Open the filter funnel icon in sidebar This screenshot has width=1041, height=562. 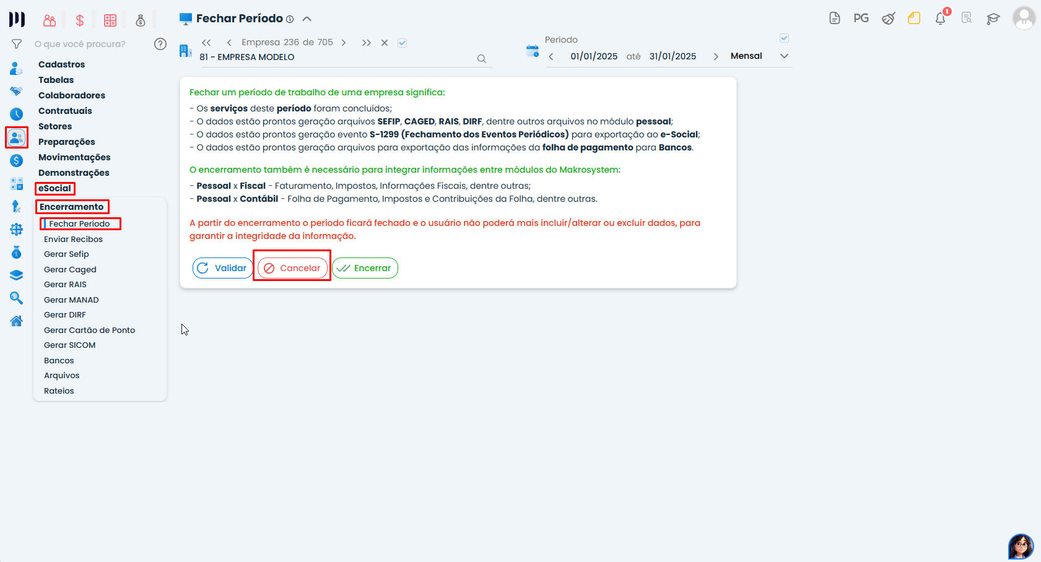(x=17, y=44)
